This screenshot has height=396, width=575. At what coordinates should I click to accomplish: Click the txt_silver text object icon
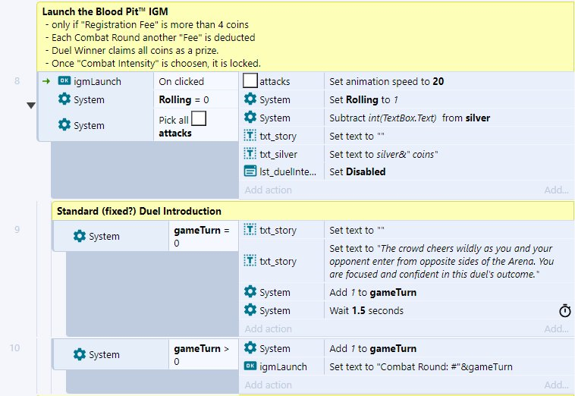(x=250, y=153)
